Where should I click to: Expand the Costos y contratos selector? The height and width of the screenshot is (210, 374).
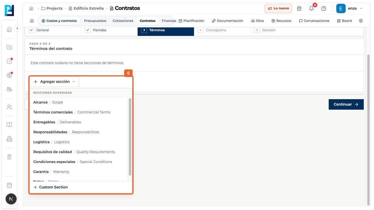click(x=59, y=21)
